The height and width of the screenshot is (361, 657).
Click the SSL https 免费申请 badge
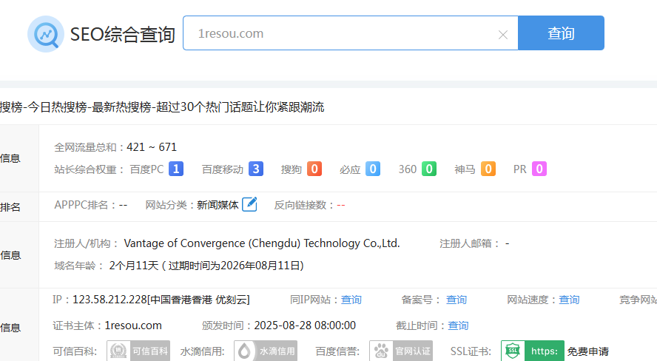(x=555, y=351)
